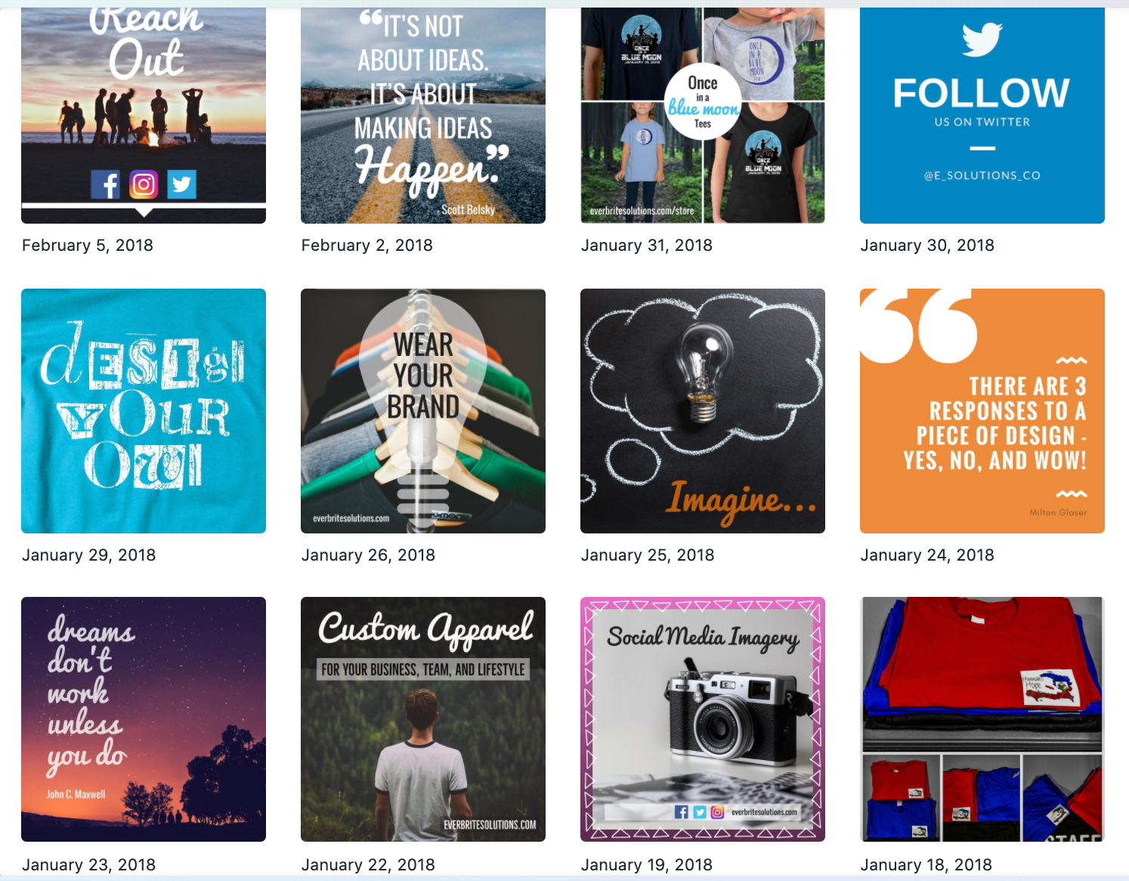Click the January 26, 2018 date link
Viewport: 1129px width, 881px height.
click(368, 555)
